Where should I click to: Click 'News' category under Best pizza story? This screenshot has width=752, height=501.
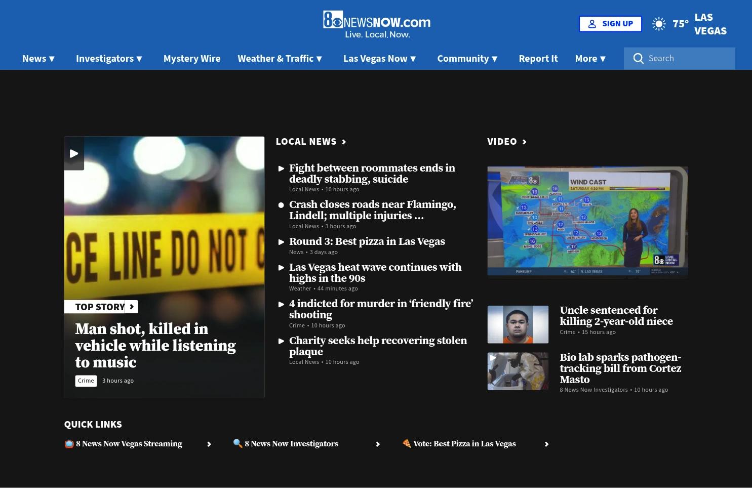[x=296, y=253]
